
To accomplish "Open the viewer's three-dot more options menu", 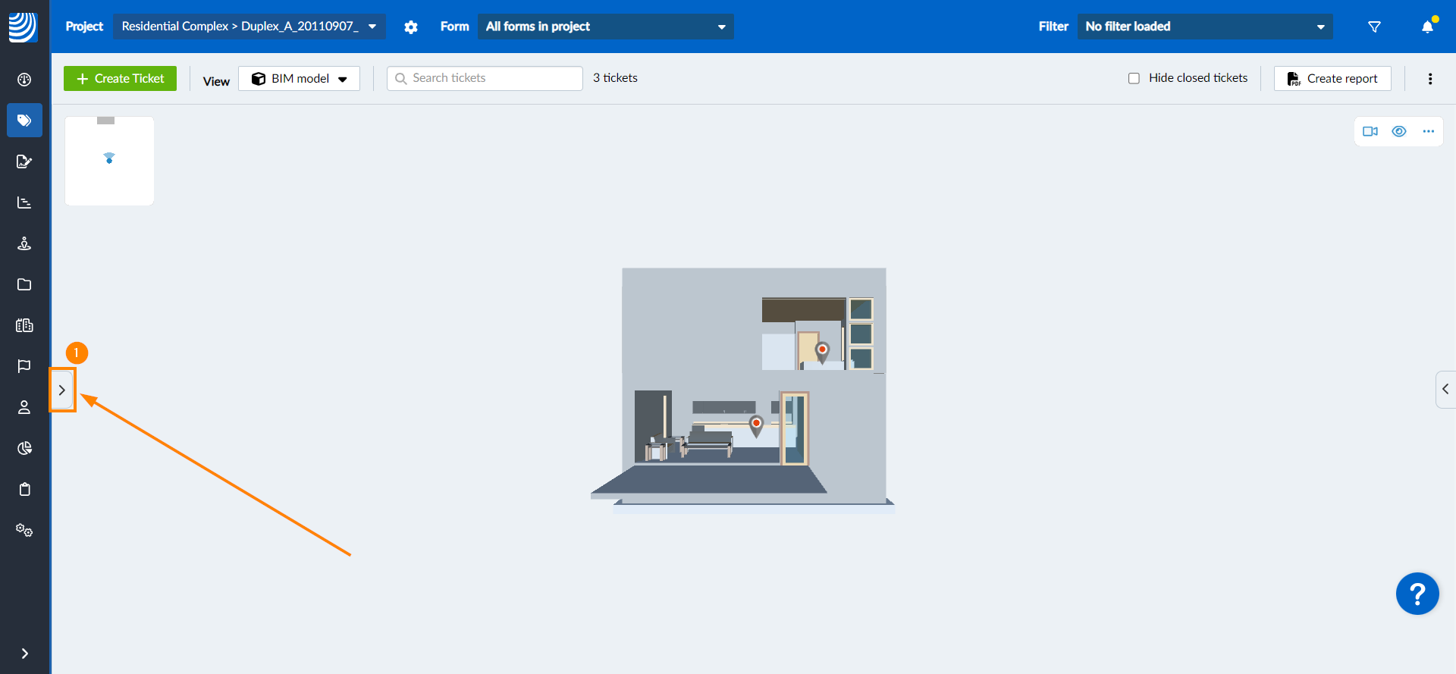I will point(1429,131).
